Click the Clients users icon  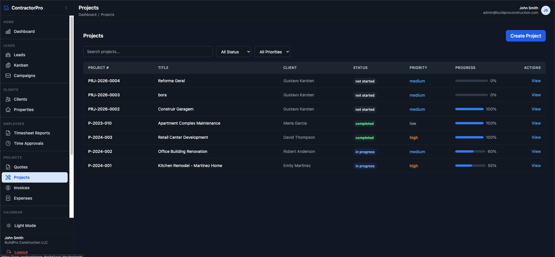tap(8, 99)
